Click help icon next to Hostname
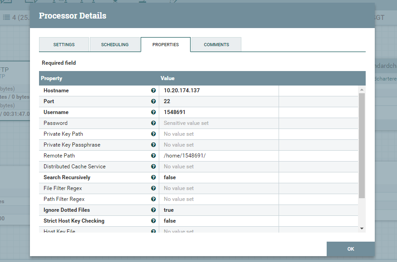Image resolution: width=397 pixels, height=262 pixels. click(x=153, y=91)
